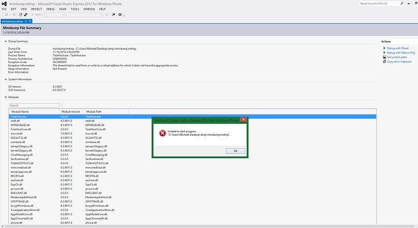Viewport: 418px width, 228px height.
Task: Select the highlighted TaskHost.exe module row
Action: pyautogui.click(x=193, y=116)
